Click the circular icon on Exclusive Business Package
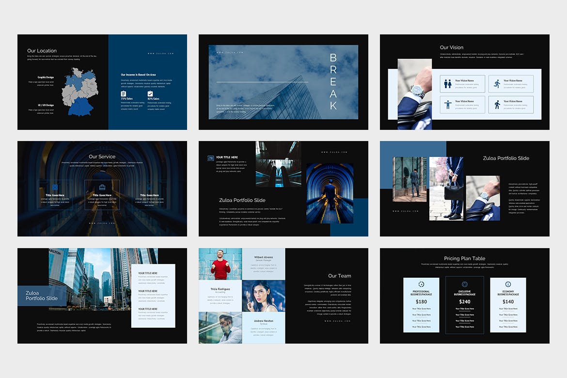 click(465, 284)
